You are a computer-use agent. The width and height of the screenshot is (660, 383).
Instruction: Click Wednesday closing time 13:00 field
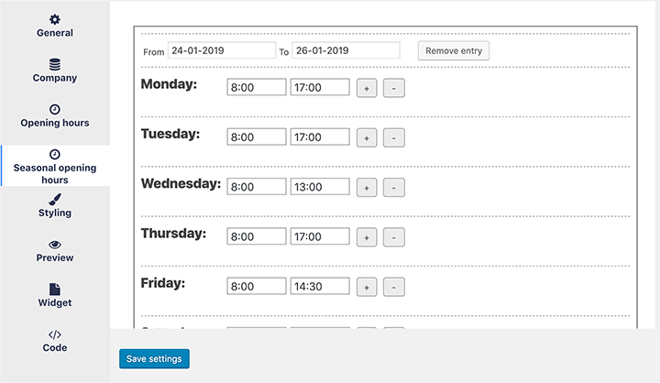[320, 186]
